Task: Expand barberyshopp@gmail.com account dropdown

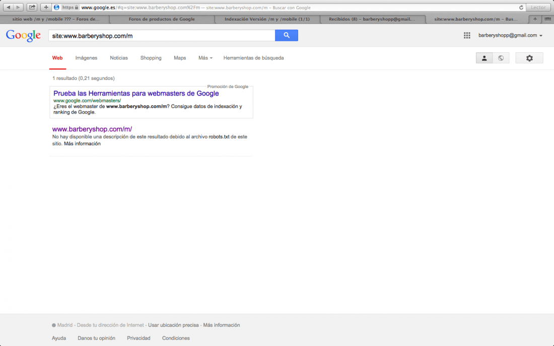Action: tap(510, 35)
